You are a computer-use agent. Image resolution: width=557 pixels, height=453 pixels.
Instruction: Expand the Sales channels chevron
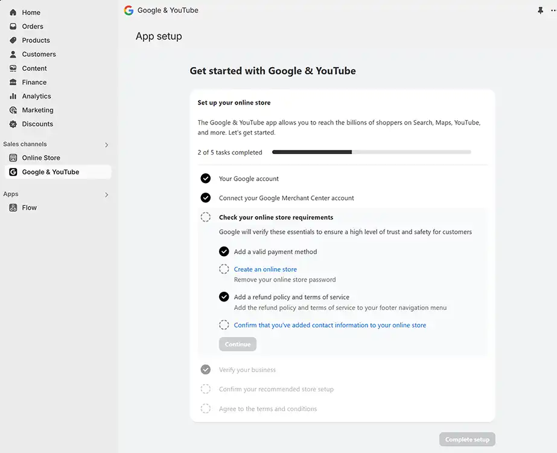(106, 145)
